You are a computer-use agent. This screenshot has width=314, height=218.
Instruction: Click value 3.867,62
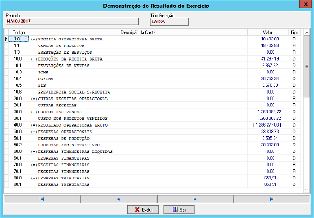(x=270, y=65)
